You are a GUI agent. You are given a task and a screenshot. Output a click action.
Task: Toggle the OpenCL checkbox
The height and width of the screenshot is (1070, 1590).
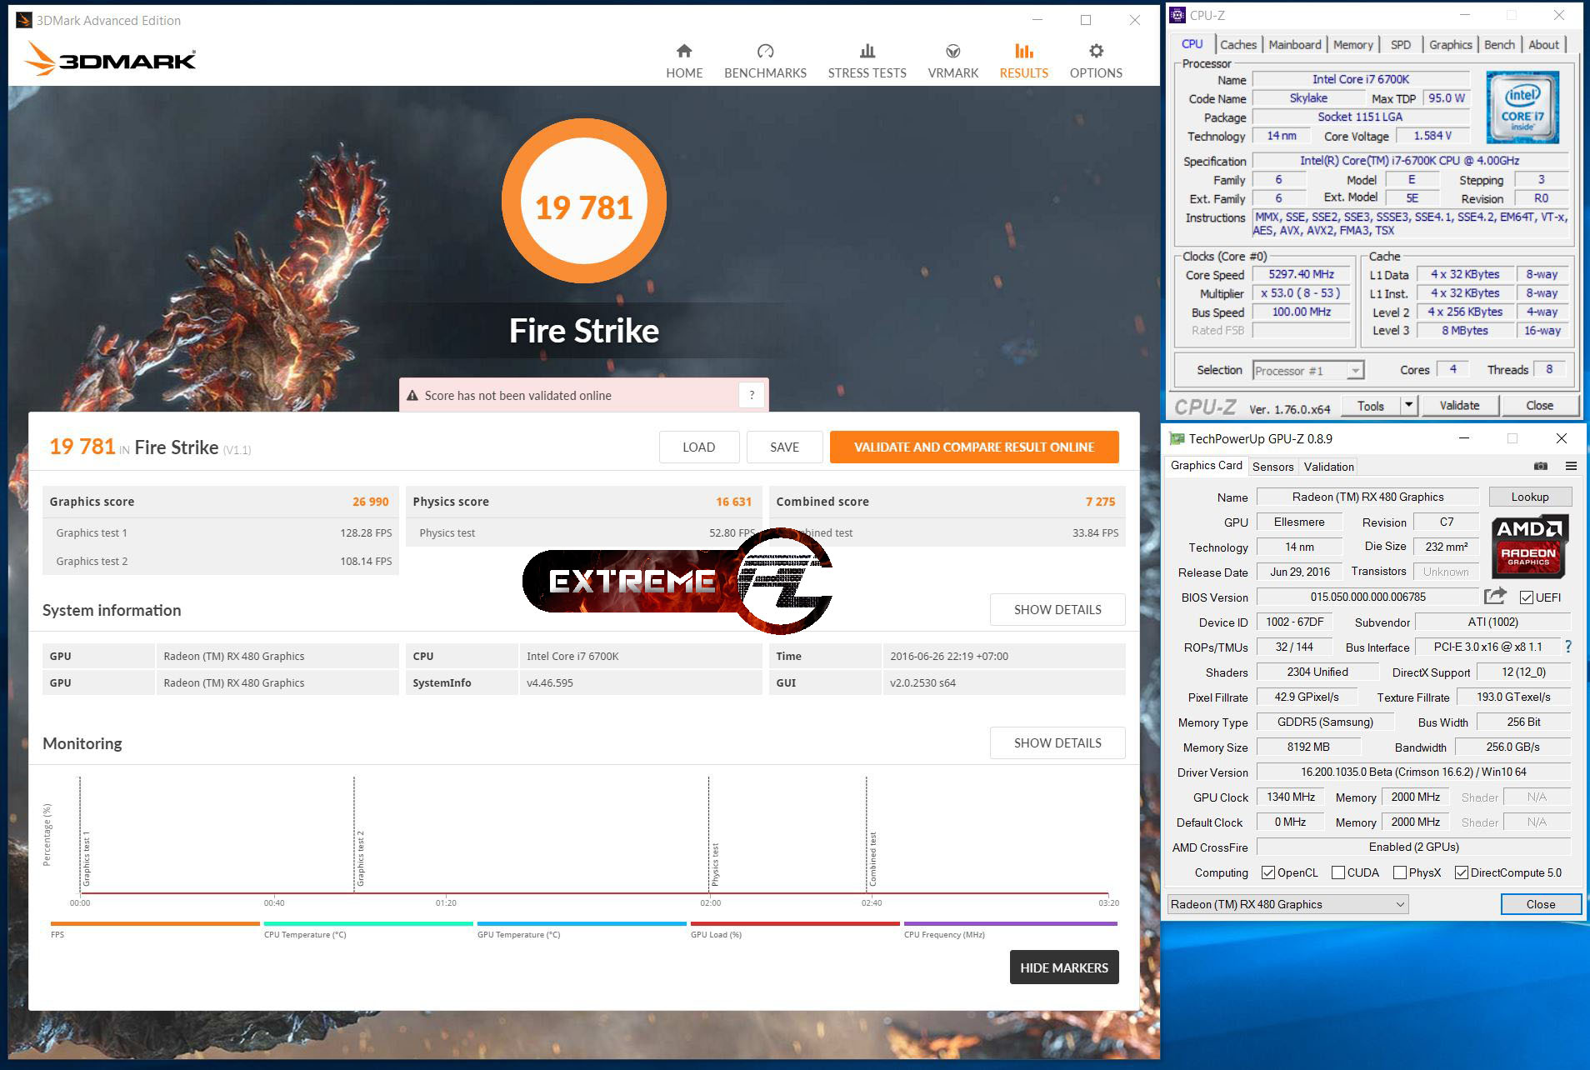click(1267, 872)
